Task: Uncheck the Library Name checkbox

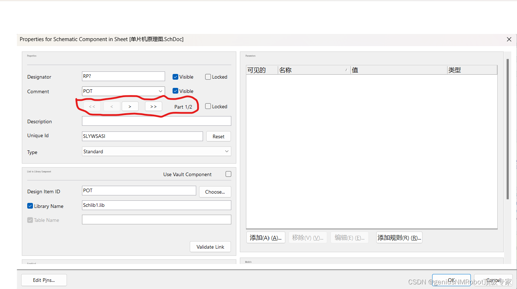Action: tap(30, 205)
